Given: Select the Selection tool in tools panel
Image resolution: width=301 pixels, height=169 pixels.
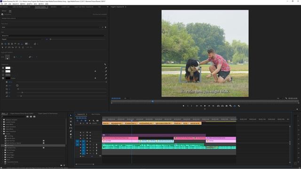Looking at the screenshot, I should (x=71, y=115).
